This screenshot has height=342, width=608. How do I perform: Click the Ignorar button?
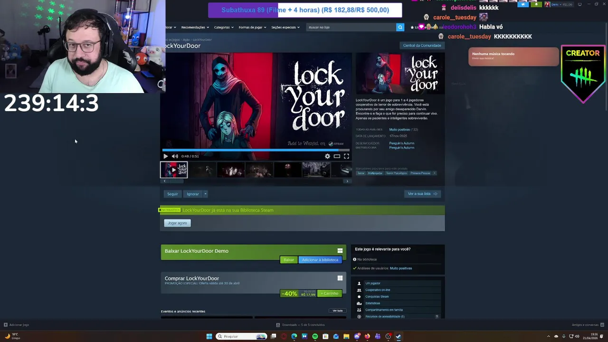pos(192,194)
